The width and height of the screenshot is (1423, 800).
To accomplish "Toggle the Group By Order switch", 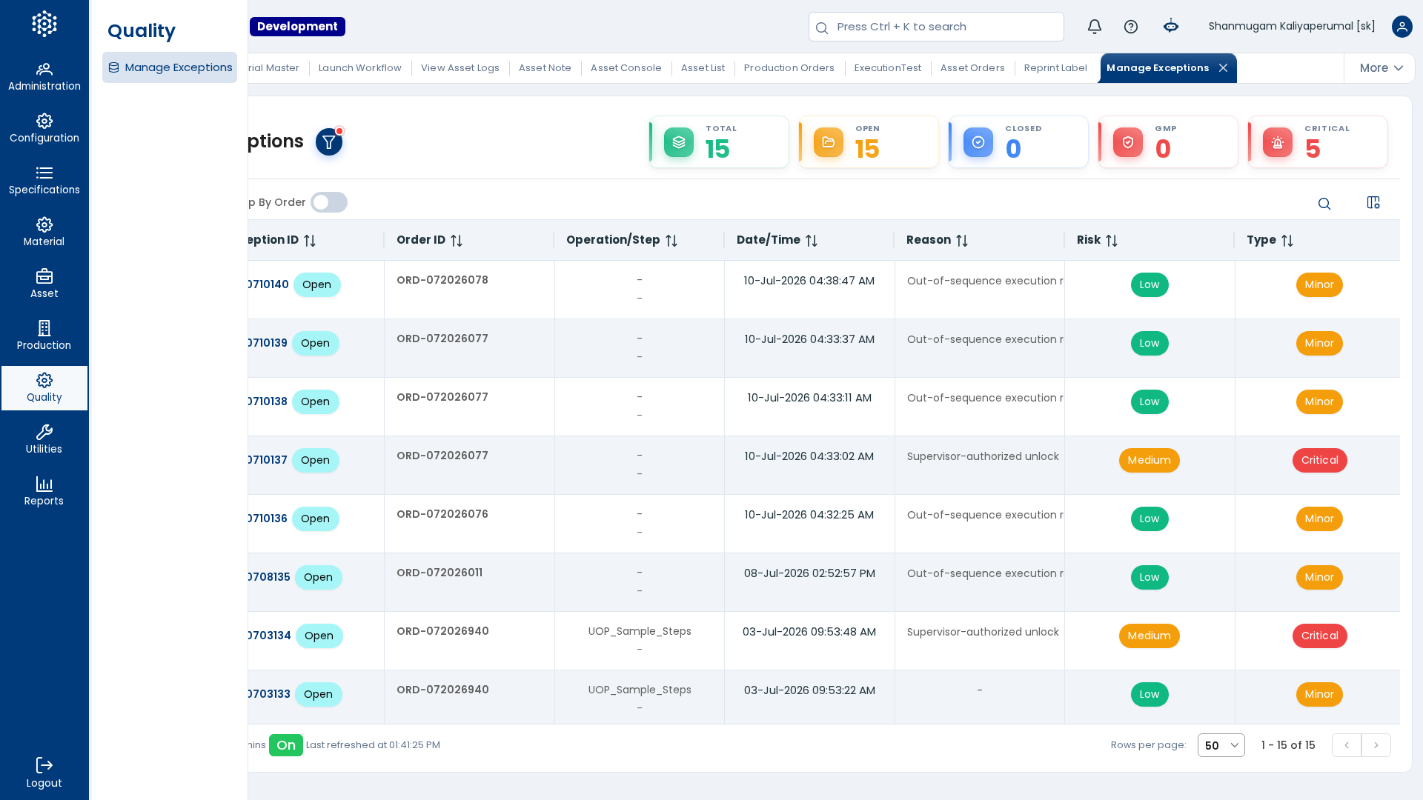I will pos(329,202).
